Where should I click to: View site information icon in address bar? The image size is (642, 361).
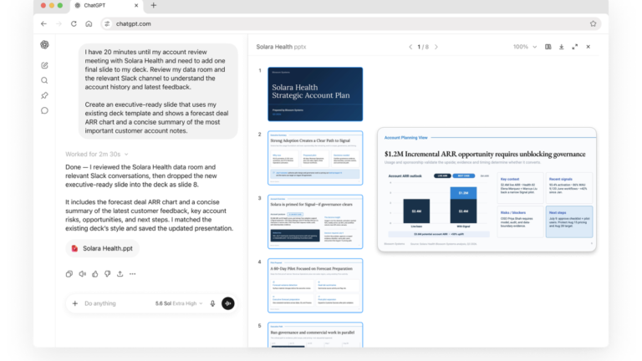(x=107, y=23)
